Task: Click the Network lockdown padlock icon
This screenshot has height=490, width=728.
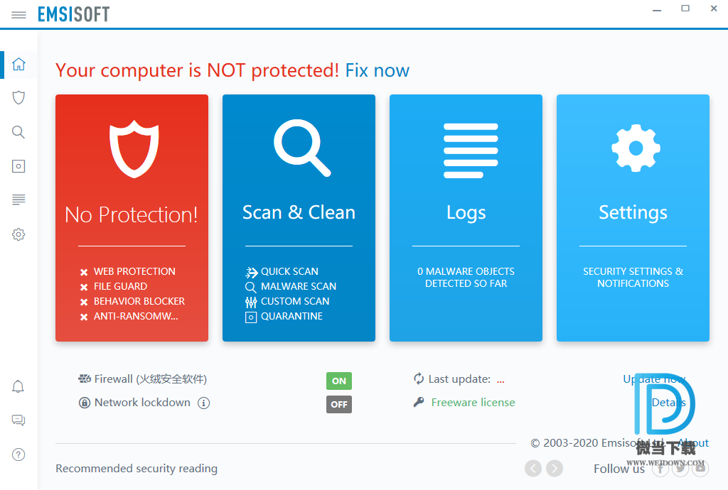Action: pos(85,403)
